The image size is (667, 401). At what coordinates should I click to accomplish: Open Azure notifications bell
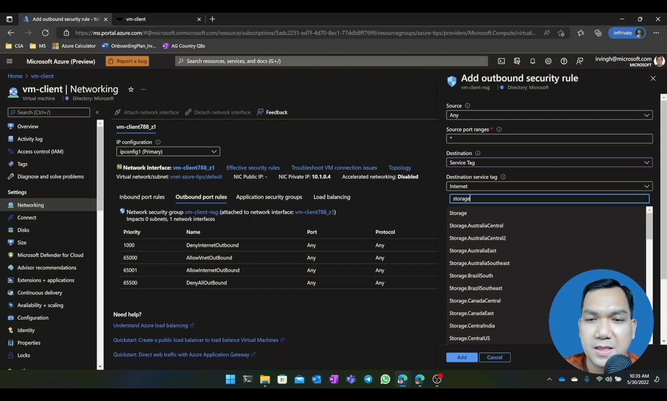pos(533,61)
